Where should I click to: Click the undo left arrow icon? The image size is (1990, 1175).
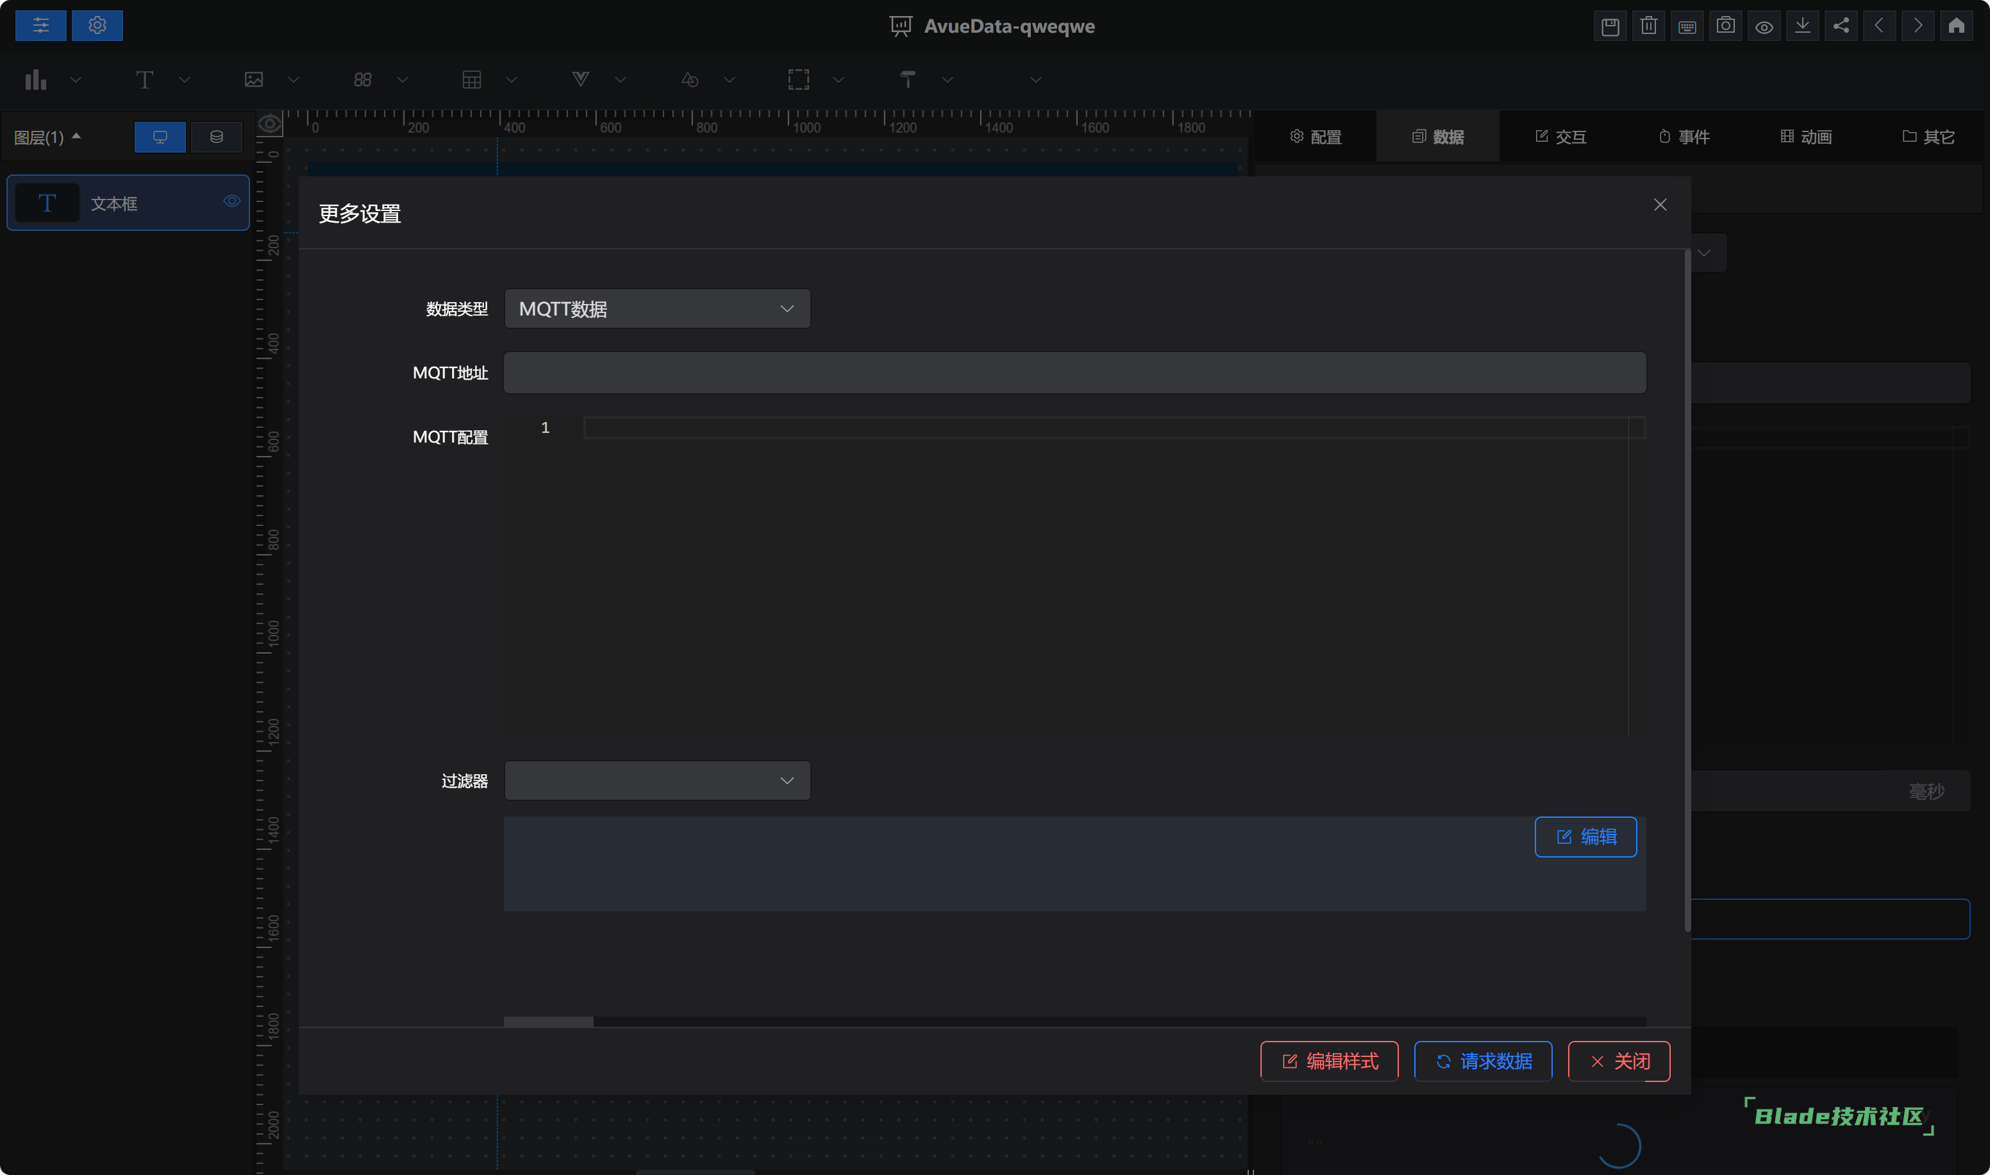pos(1879,26)
